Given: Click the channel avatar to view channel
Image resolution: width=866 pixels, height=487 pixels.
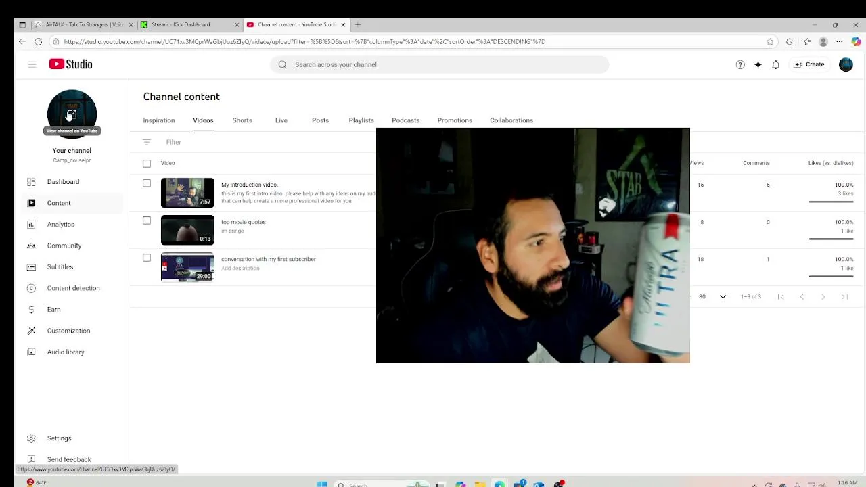Looking at the screenshot, I should [72, 114].
